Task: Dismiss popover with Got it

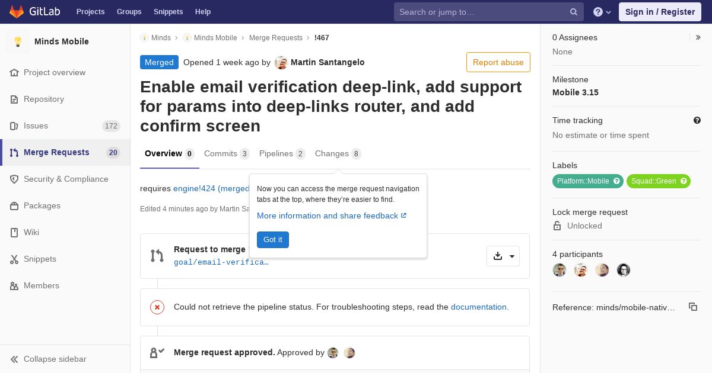Action: [273, 240]
